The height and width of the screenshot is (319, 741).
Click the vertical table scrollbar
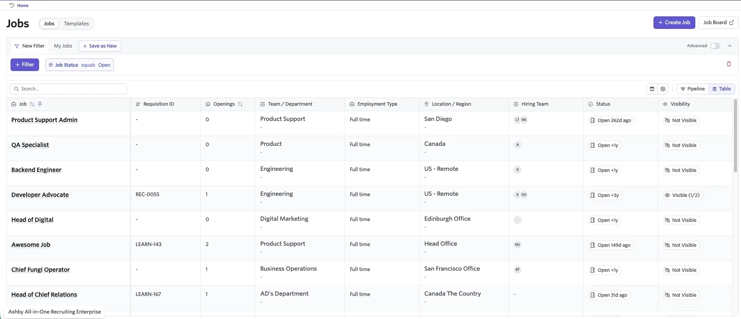point(736,136)
